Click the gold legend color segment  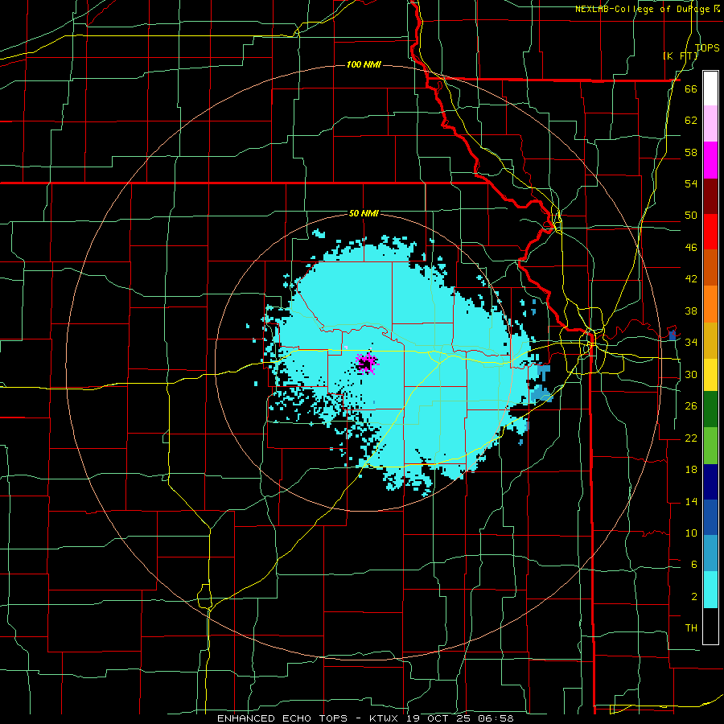click(x=710, y=339)
